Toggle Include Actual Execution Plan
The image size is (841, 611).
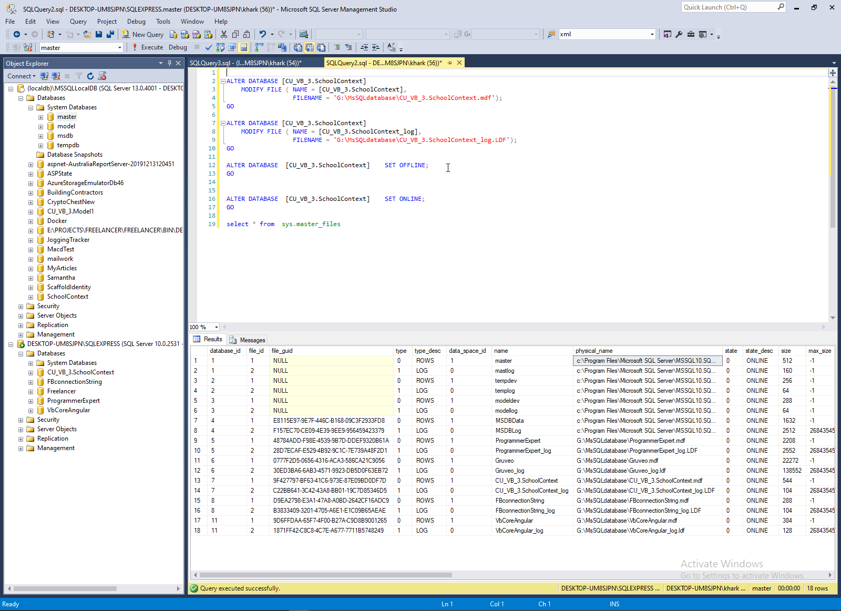259,47
